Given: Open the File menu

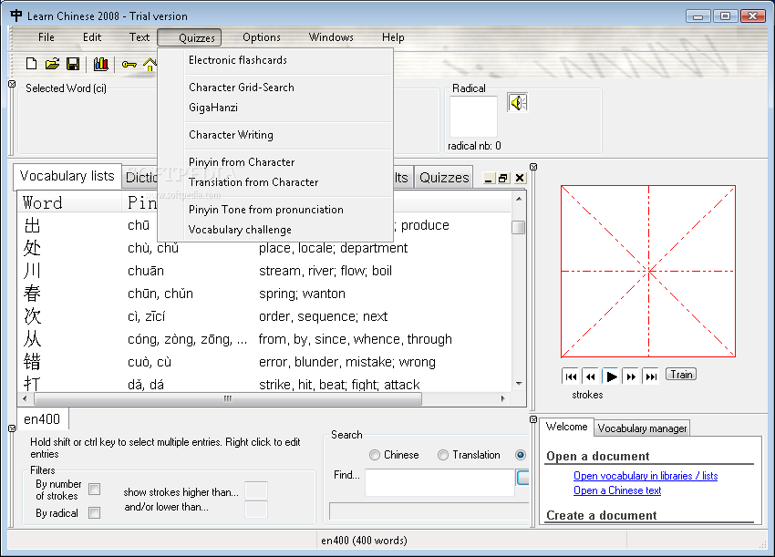Looking at the screenshot, I should 46,37.
